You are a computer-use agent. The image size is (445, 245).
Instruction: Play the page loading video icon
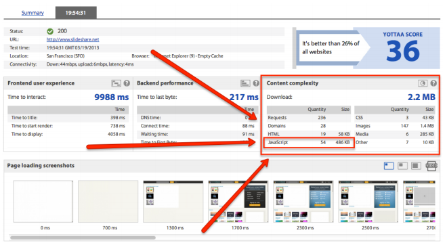[x=431, y=166]
